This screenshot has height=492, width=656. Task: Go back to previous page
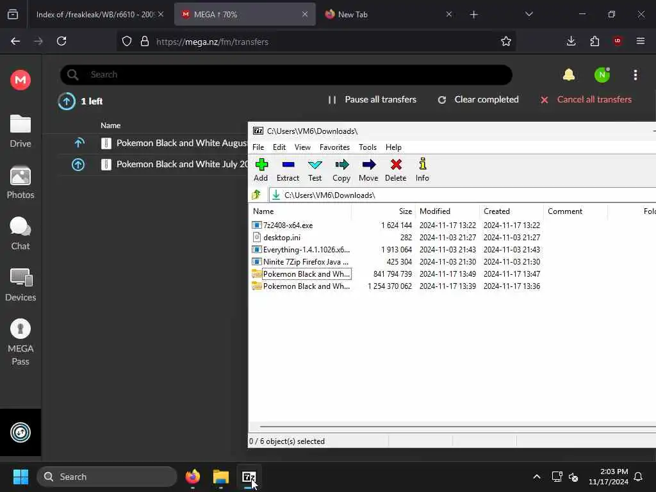coord(15,41)
